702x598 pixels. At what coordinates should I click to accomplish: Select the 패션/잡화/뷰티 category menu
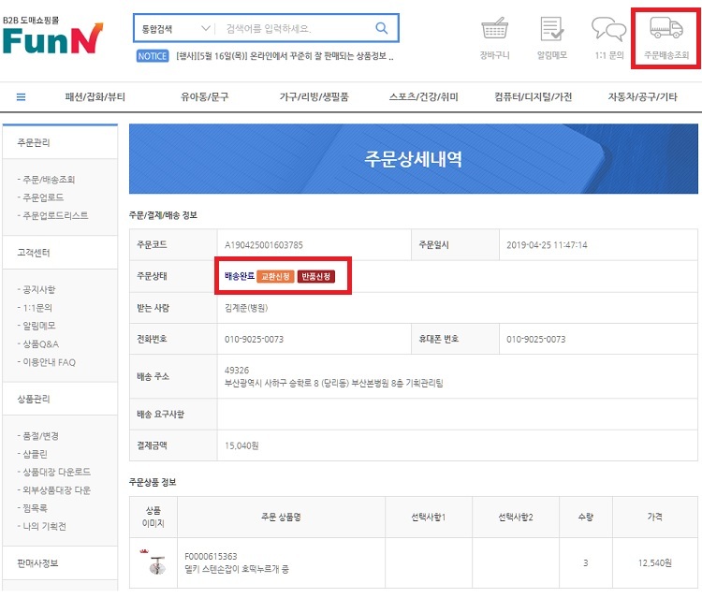point(95,96)
